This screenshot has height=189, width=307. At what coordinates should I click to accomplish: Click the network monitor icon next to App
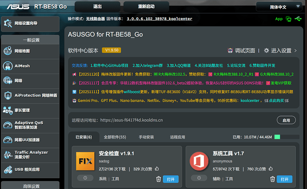click(x=288, y=19)
